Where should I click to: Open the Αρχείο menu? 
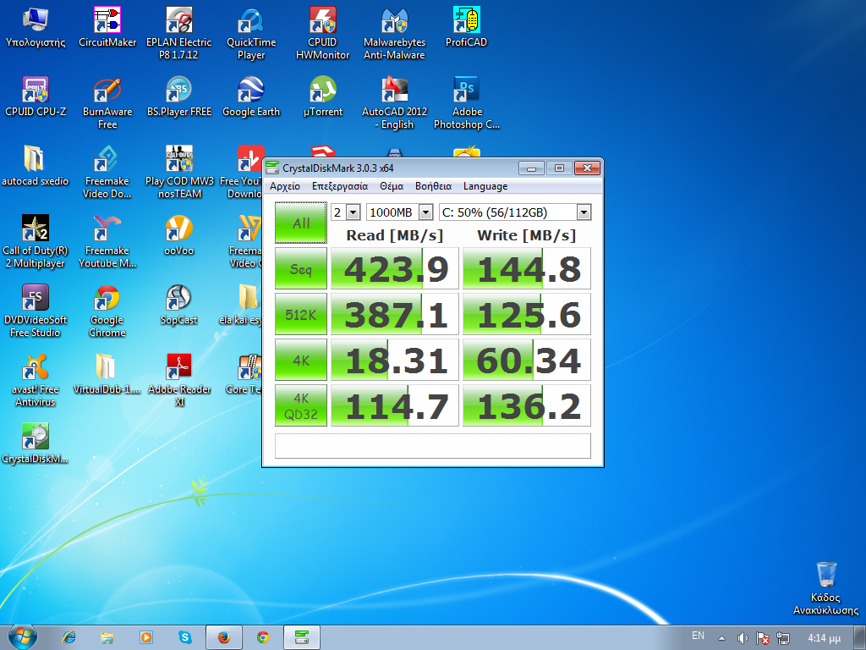coord(285,186)
